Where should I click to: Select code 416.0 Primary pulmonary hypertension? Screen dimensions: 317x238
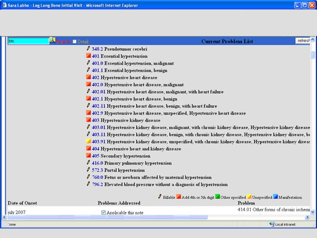(98, 163)
